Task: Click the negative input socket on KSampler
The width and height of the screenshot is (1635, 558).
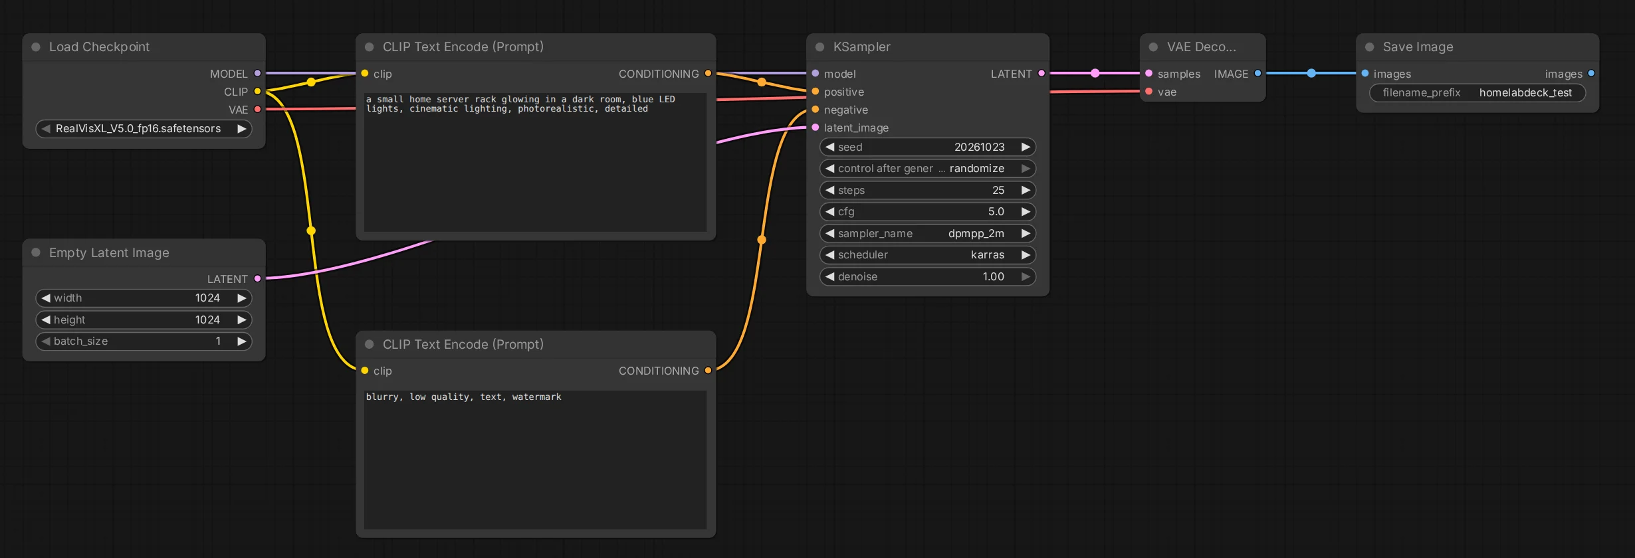Action: pos(816,110)
